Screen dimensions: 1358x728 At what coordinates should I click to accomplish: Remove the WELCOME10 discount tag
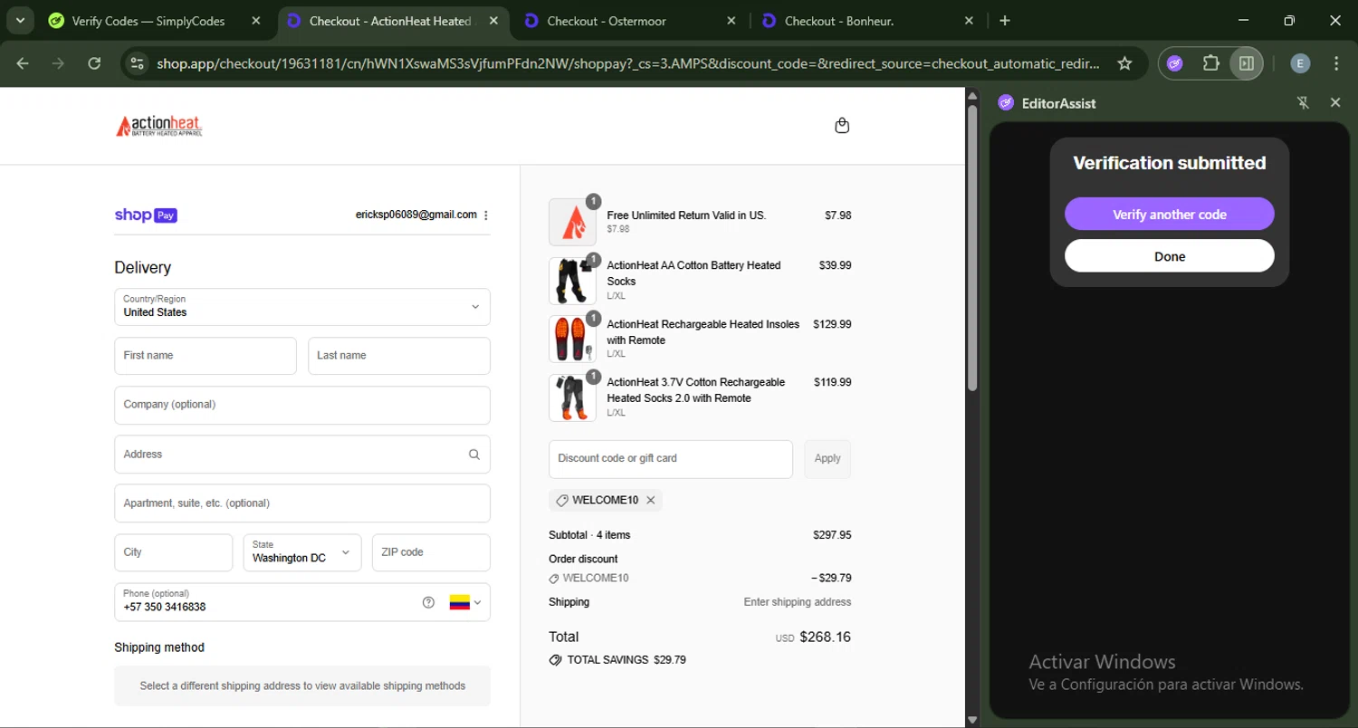(650, 500)
